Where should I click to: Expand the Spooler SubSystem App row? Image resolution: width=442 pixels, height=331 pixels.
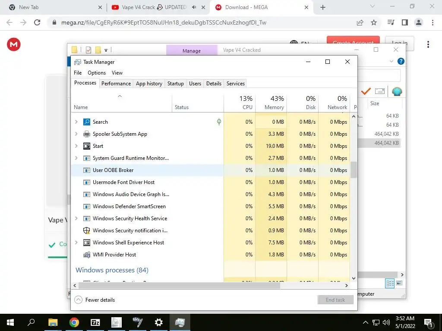(76, 134)
